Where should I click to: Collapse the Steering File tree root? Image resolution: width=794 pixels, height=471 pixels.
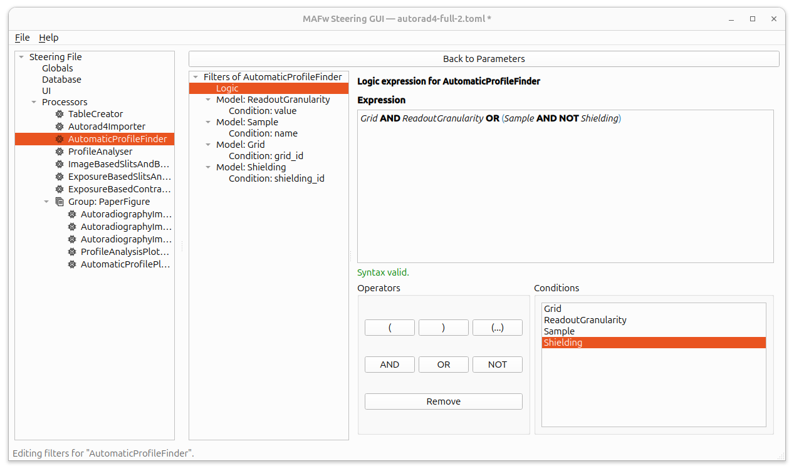[21, 57]
